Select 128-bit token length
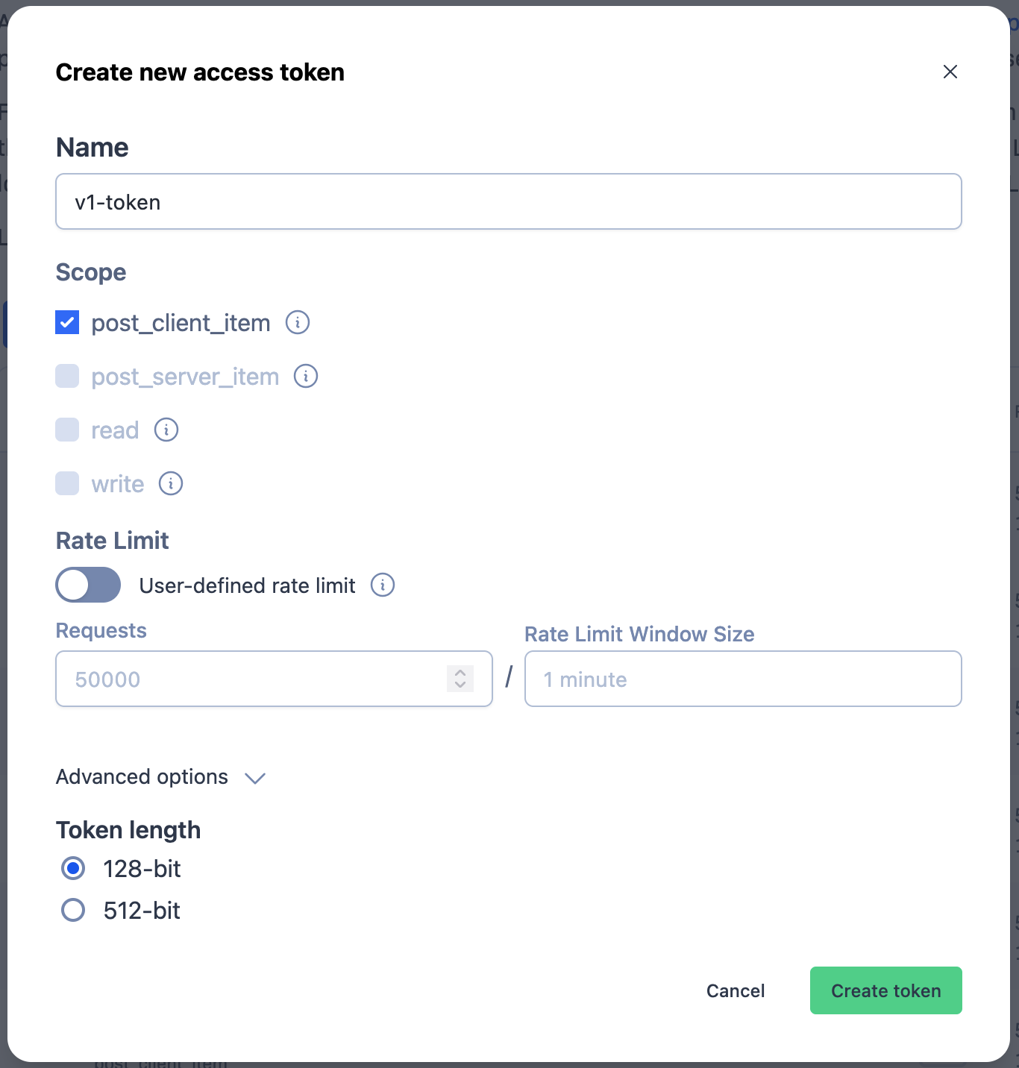 point(73,869)
